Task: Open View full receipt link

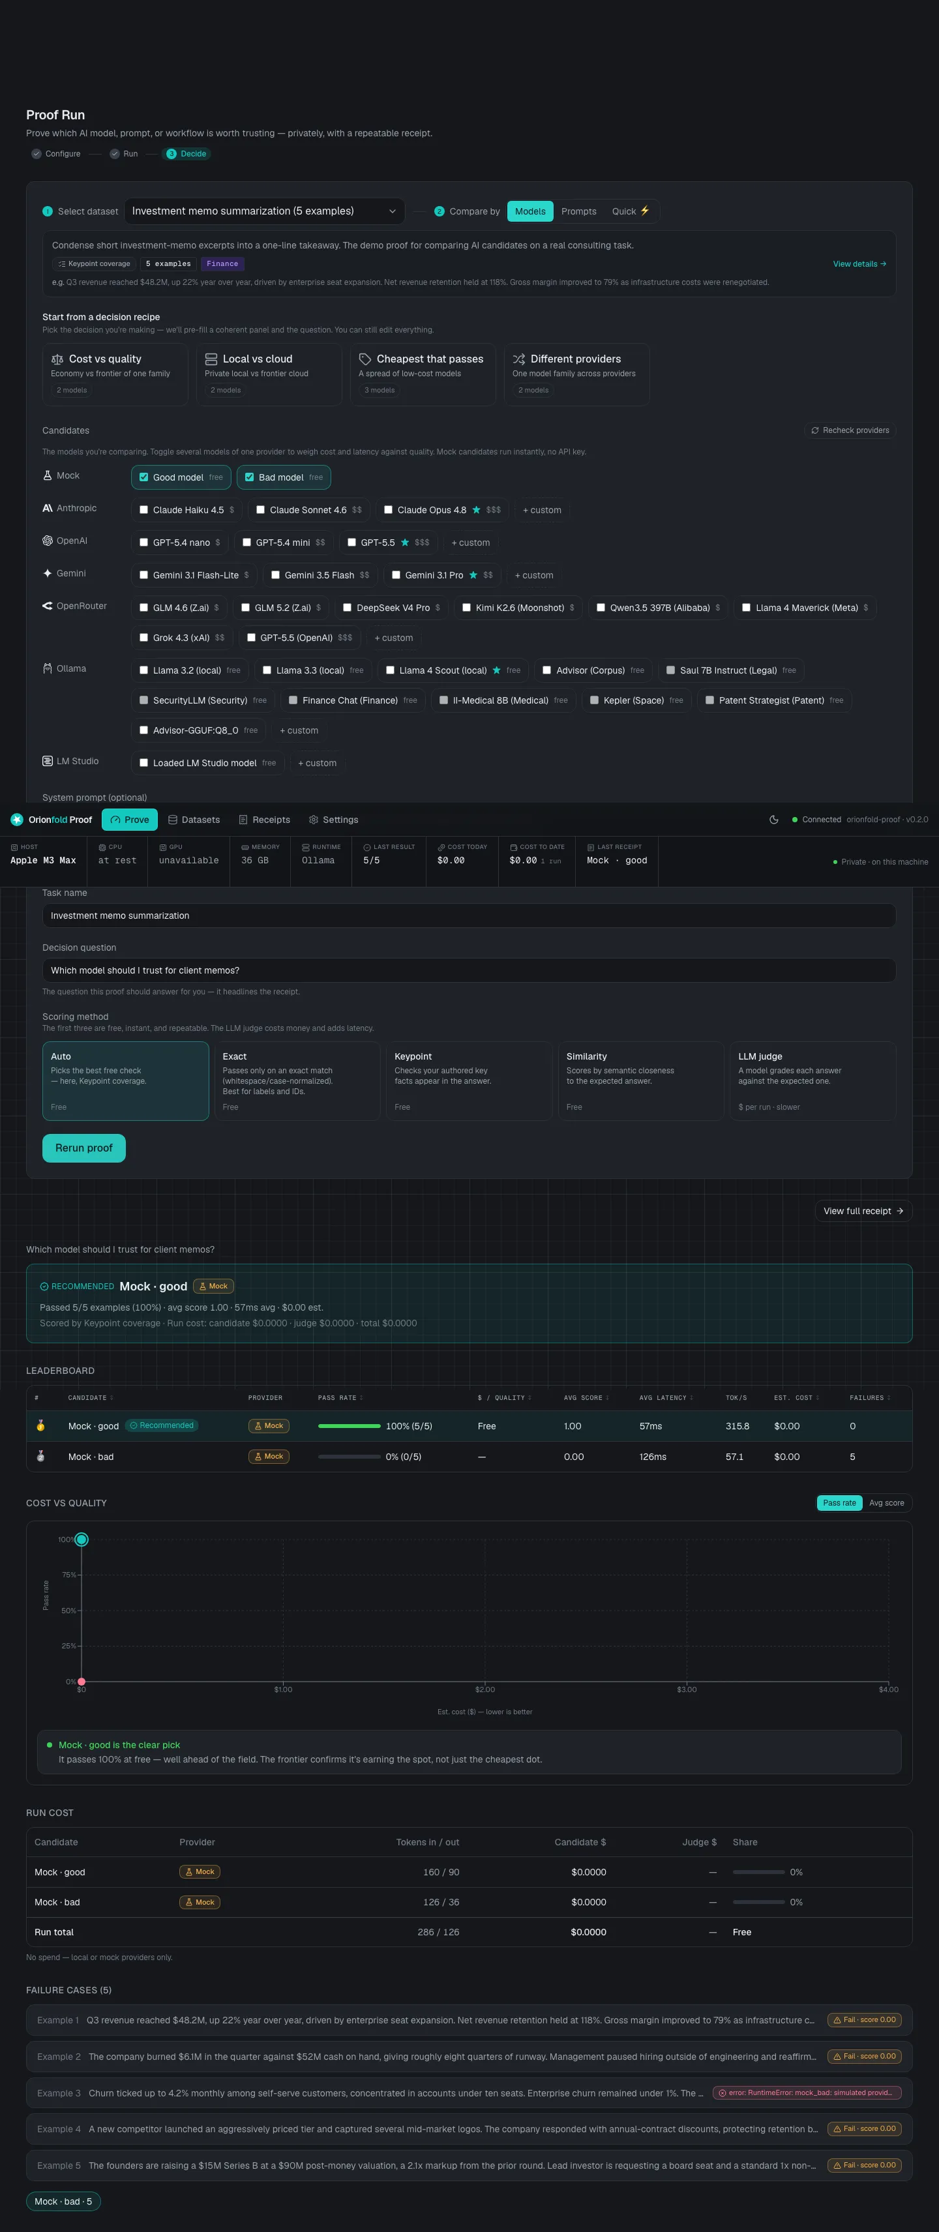Action: pyautogui.click(x=863, y=1212)
